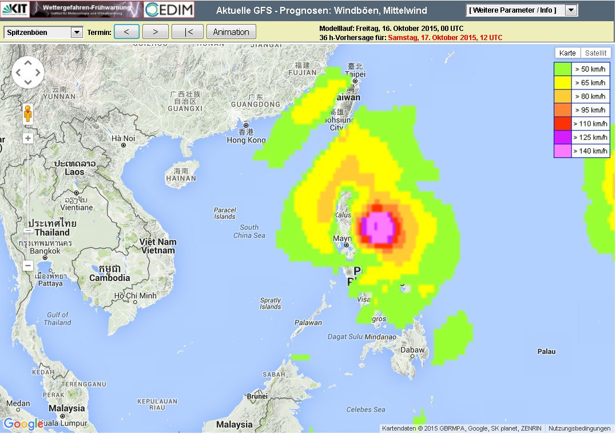
Task: Click the KIT logo
Action: [x=15, y=9]
